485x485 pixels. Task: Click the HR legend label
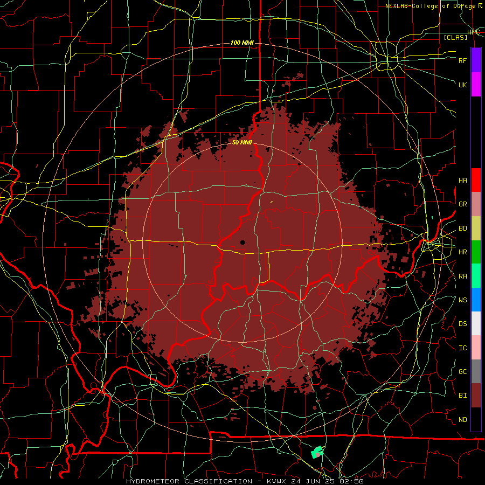pos(462,252)
